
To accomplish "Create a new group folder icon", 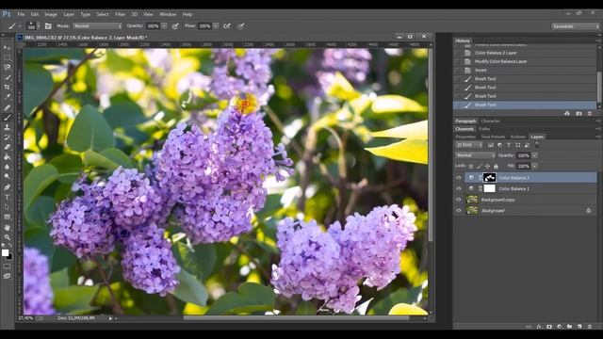I will coord(569,327).
